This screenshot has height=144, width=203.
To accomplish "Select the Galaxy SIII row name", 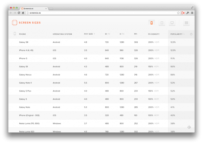I will [24, 42].
